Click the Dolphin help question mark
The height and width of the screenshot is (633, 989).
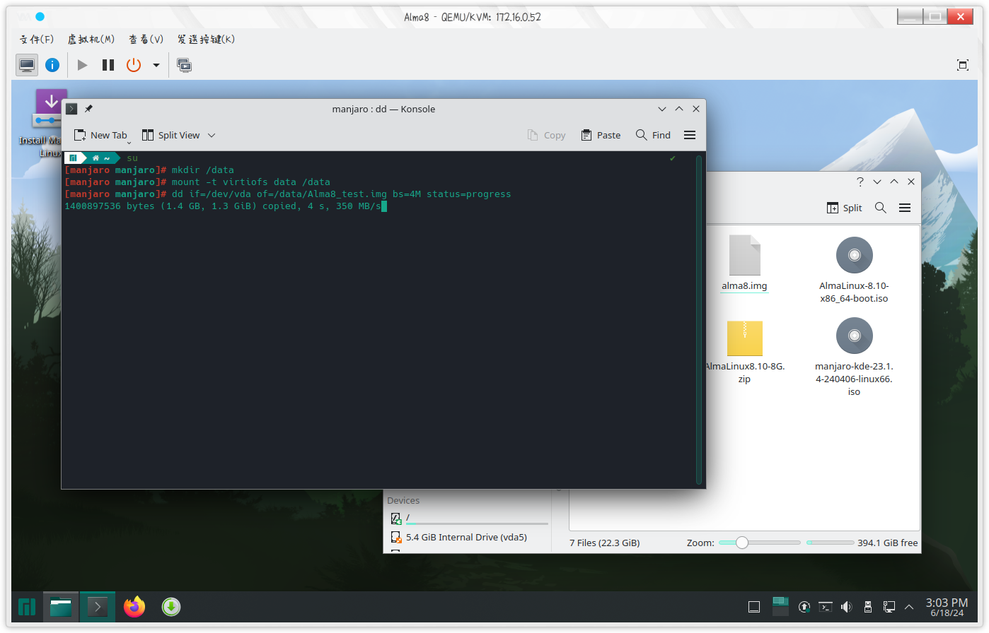click(x=860, y=182)
